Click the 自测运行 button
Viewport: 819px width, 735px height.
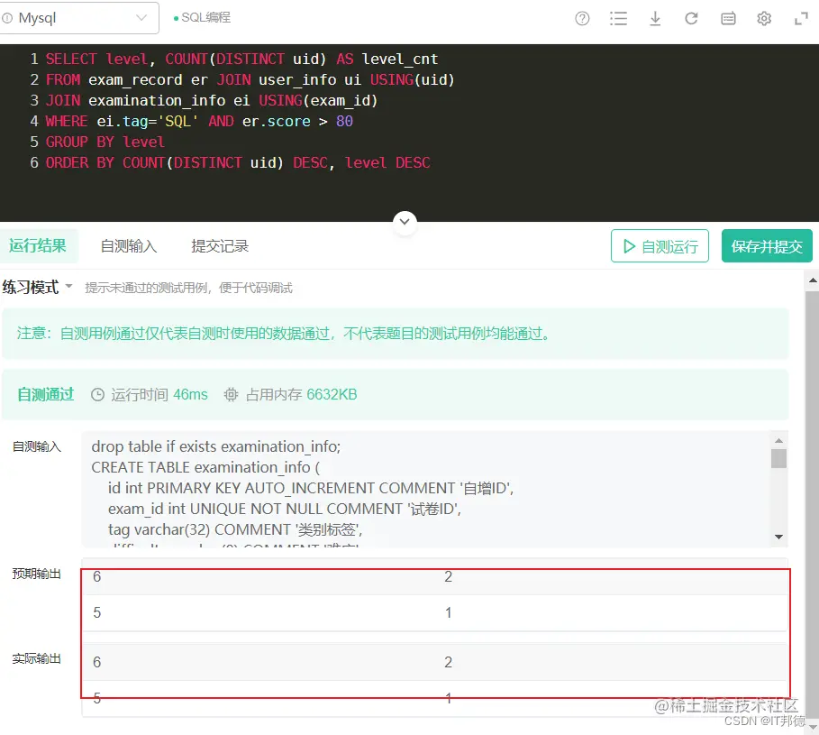pos(660,245)
